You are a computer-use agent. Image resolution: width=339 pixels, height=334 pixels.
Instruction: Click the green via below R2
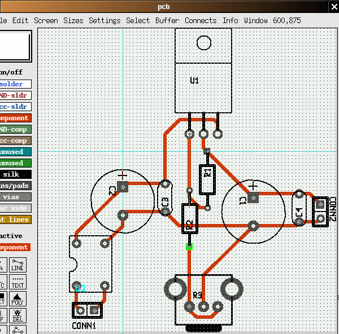(x=189, y=247)
